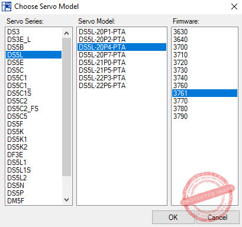Select model DS5L-20P1-PTA
The height and width of the screenshot is (227, 242).
coord(122,32)
